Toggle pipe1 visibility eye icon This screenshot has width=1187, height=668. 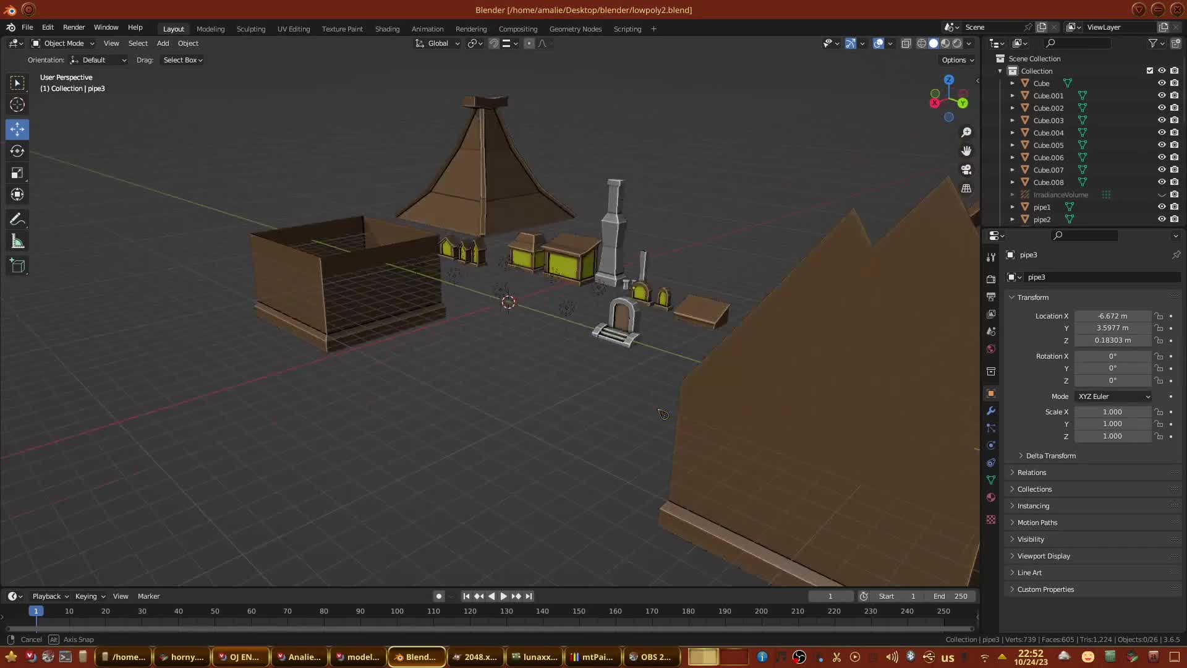1162,207
